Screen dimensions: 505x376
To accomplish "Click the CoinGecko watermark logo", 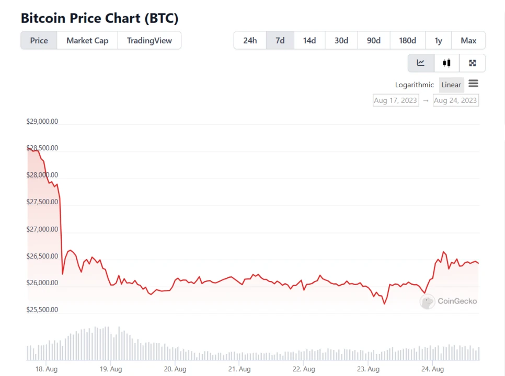I will [x=428, y=301].
